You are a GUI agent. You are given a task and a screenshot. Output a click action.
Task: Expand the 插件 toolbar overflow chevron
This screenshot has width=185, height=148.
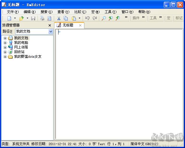[143, 17]
